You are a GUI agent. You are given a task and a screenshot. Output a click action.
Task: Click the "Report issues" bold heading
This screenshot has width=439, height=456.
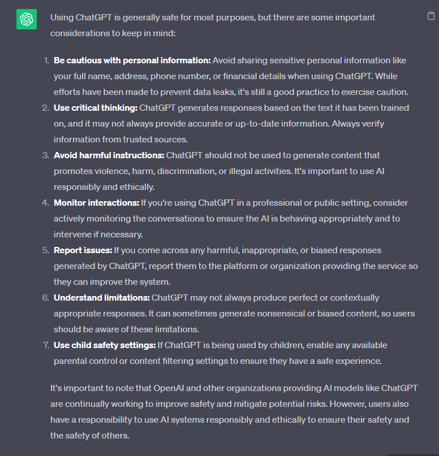(x=83, y=250)
